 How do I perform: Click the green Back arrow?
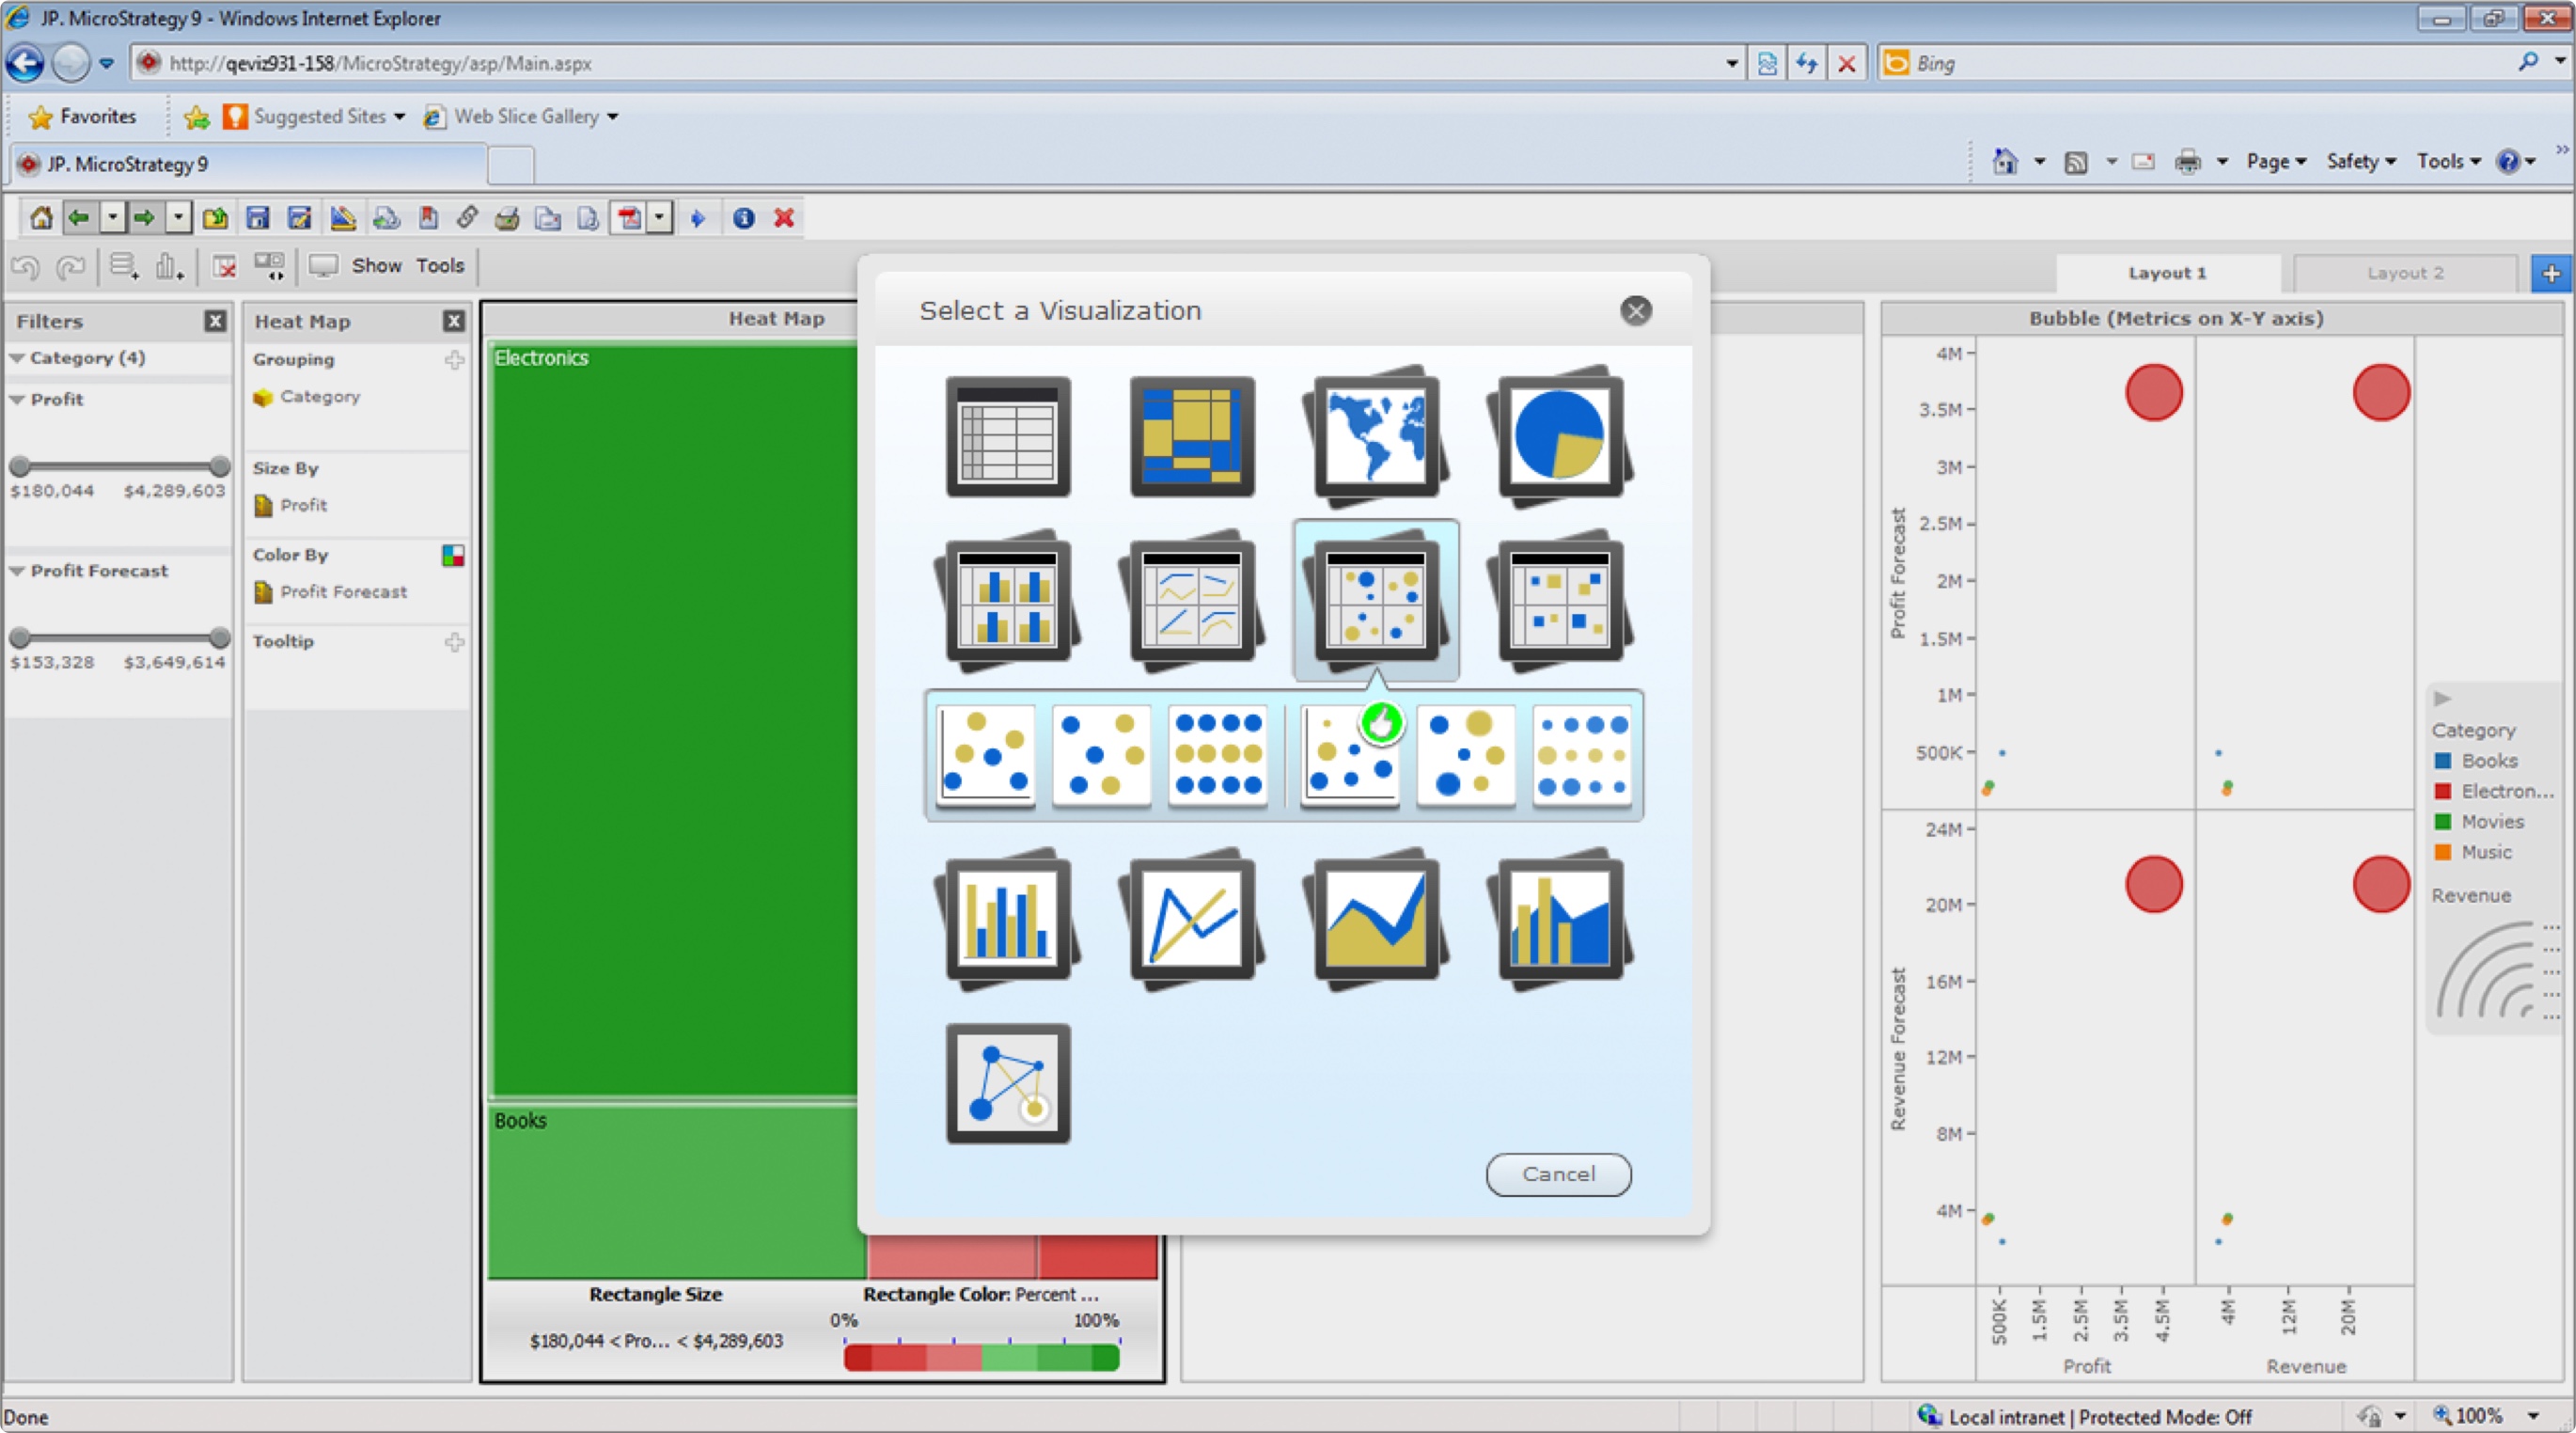point(79,217)
